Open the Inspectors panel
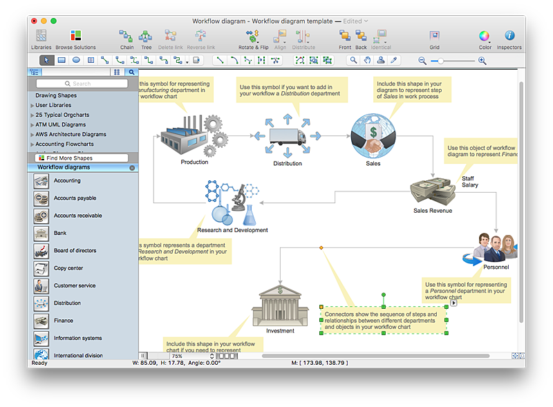The image size is (553, 407). [x=509, y=37]
